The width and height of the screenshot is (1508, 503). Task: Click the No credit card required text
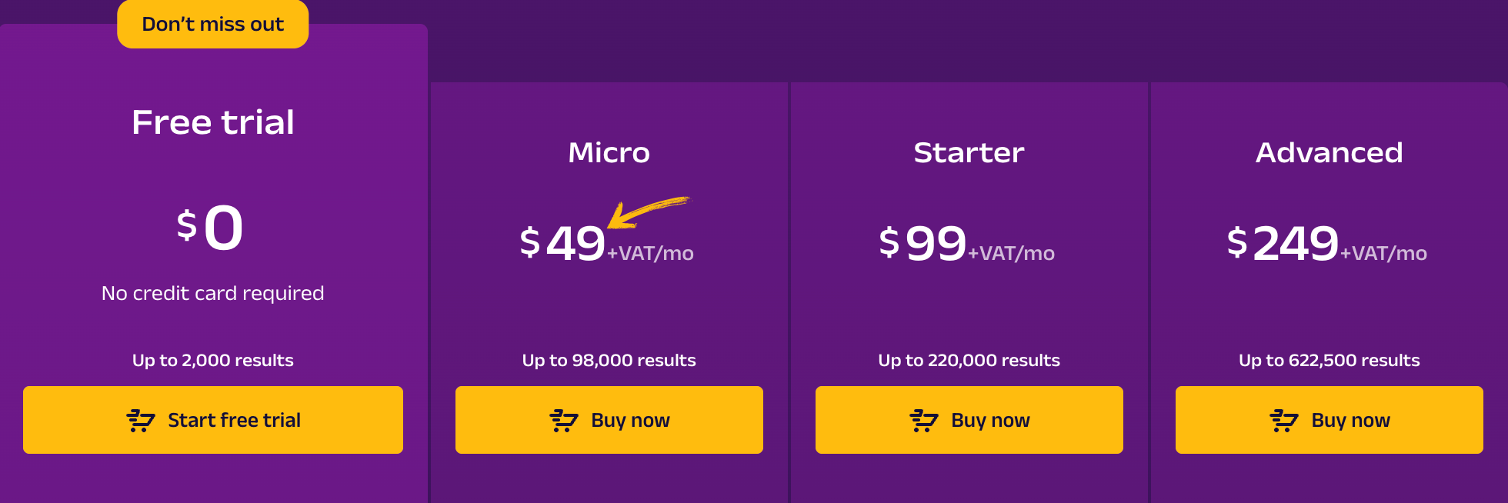pos(213,293)
